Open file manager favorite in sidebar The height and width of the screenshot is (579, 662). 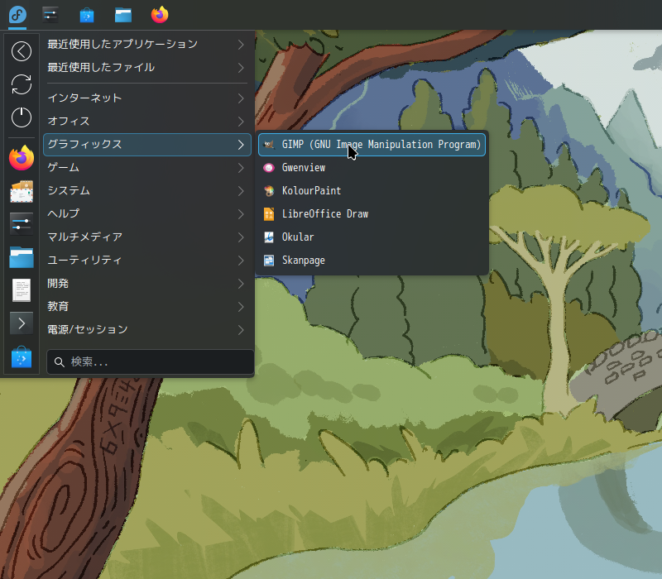[x=22, y=257]
